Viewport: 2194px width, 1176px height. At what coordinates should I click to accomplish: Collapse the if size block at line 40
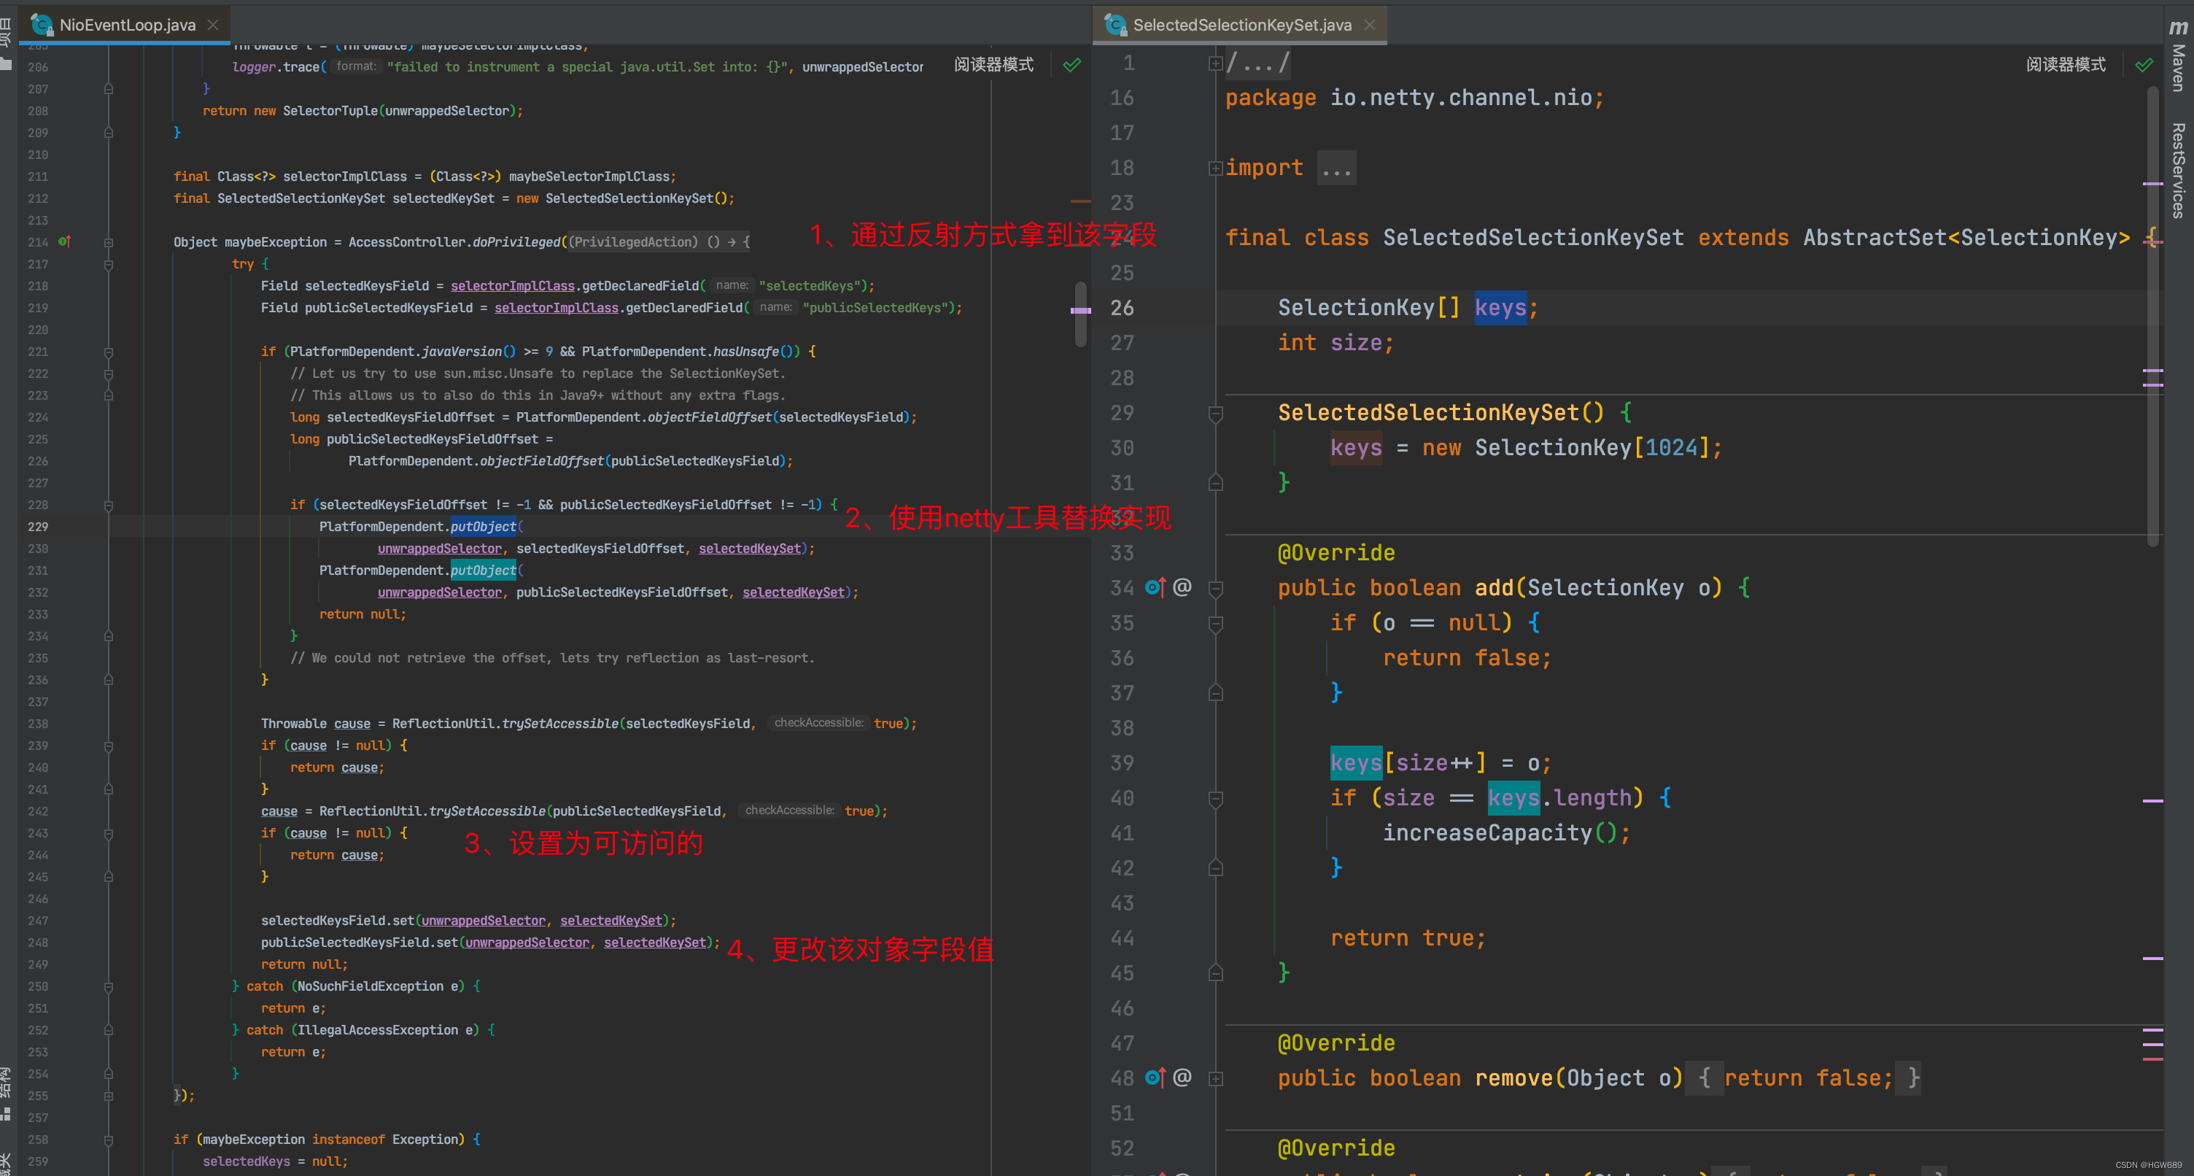1215,800
